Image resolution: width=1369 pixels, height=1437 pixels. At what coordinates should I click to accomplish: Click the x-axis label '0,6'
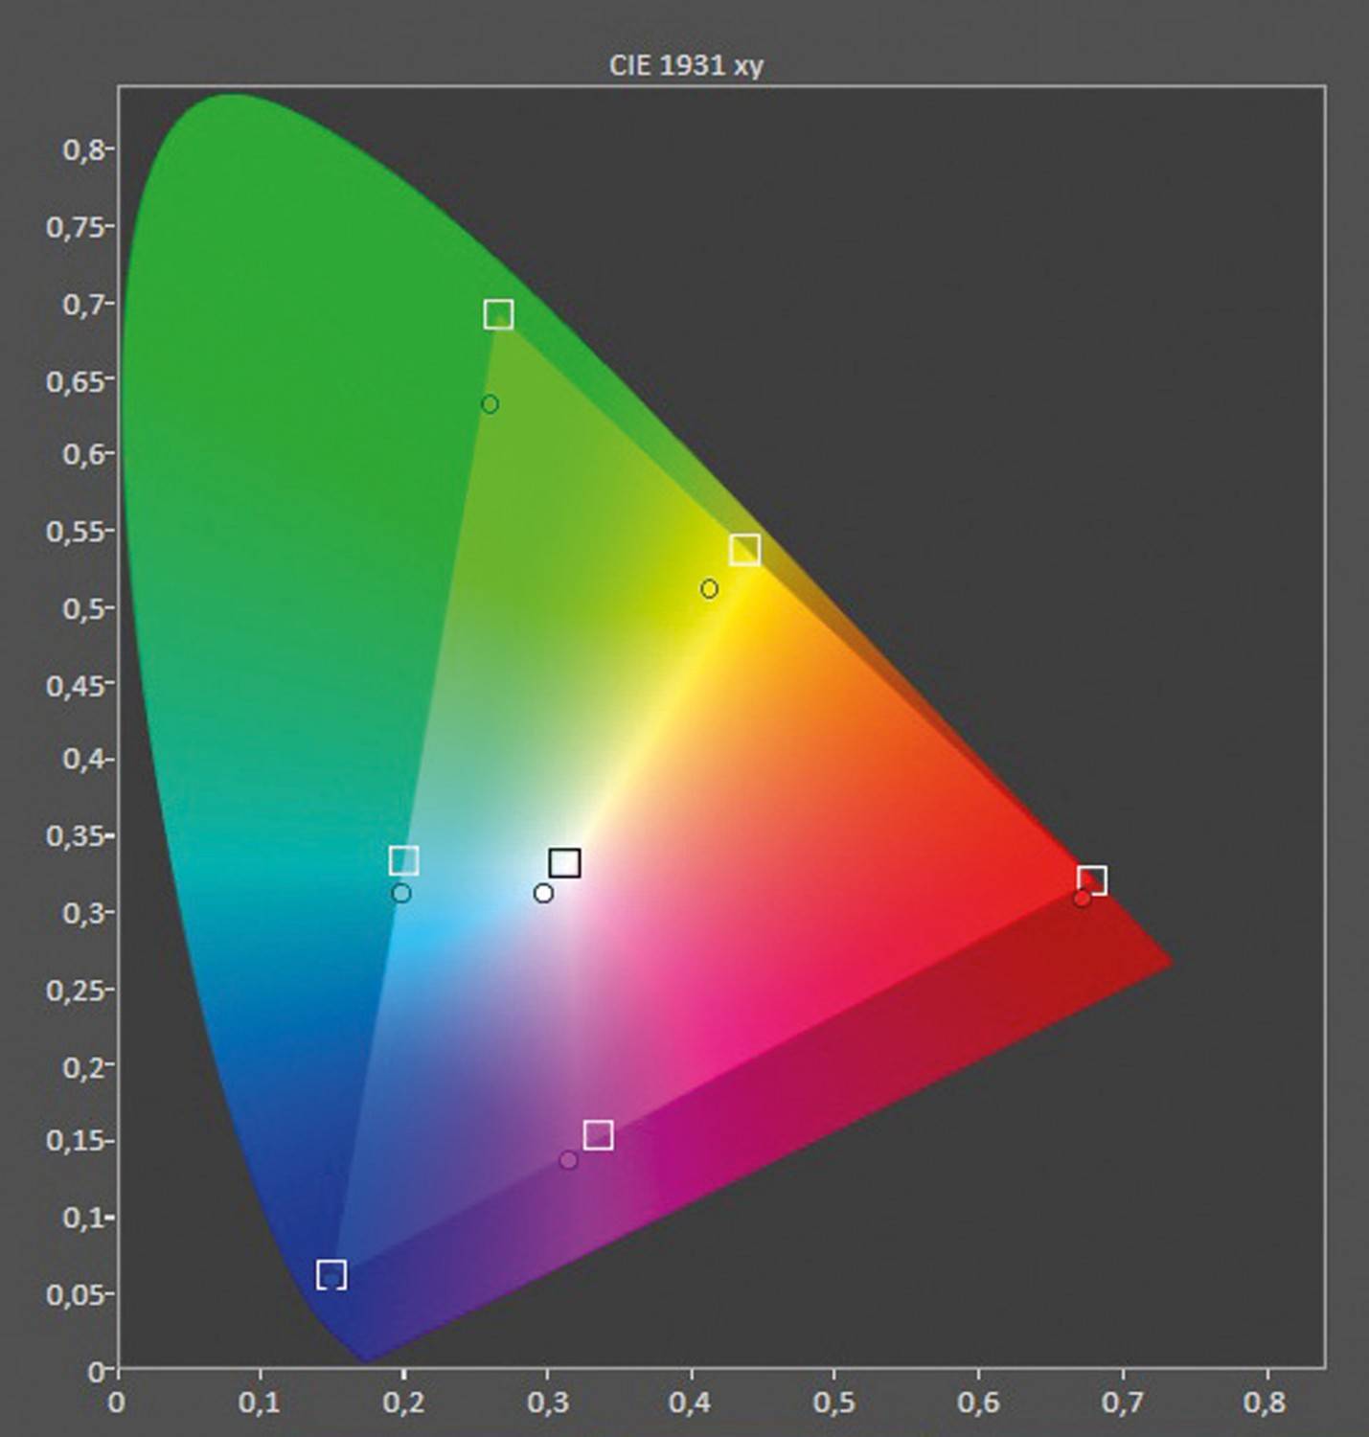977,1403
